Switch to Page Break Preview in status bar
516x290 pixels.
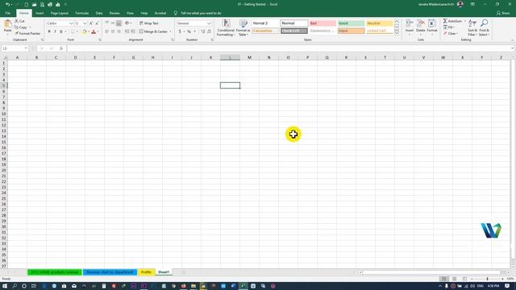coord(464,279)
